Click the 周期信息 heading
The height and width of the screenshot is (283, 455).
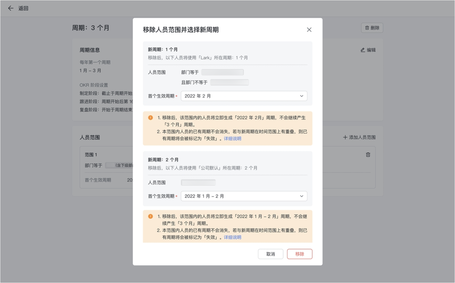click(90, 50)
